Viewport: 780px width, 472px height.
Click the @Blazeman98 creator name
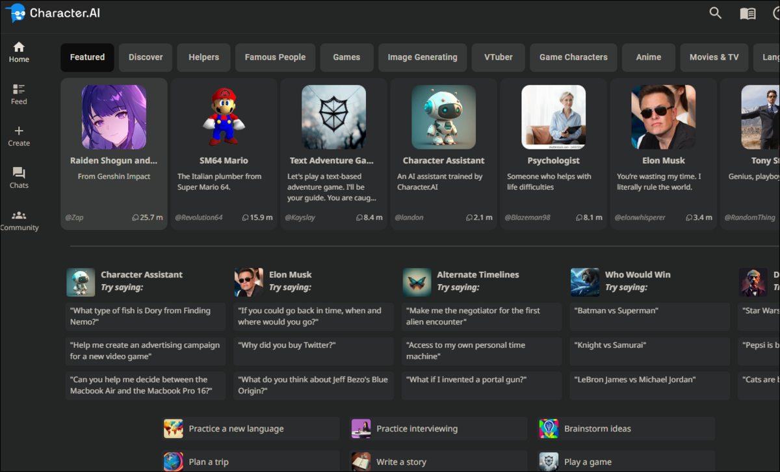[x=527, y=218]
